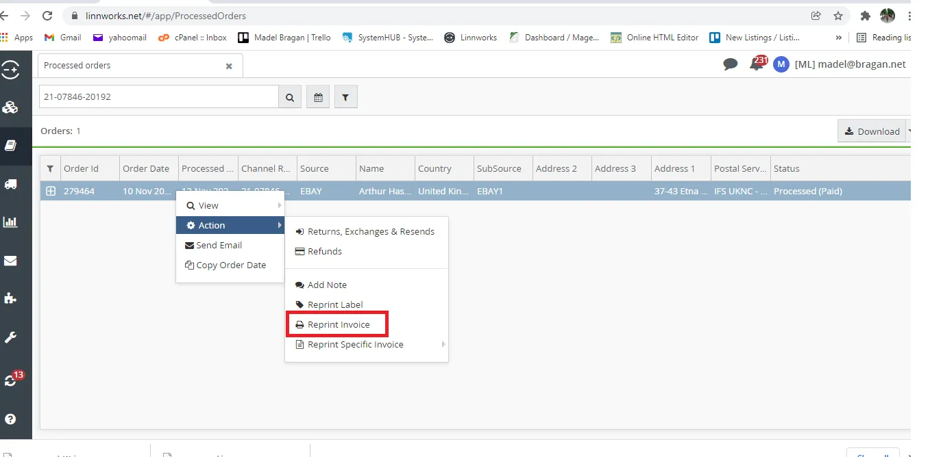Click the browser share page icon

pos(816,15)
